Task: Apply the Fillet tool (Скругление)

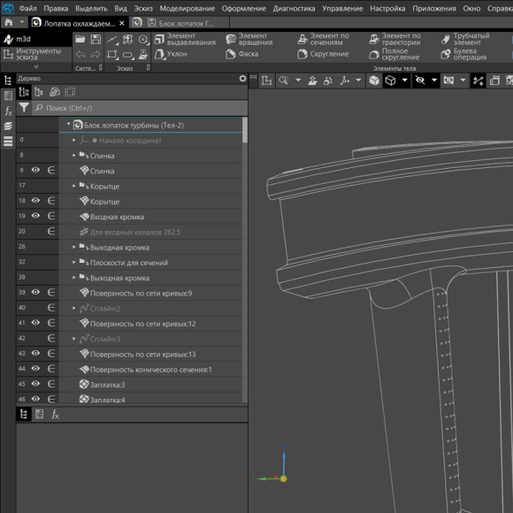Action: [323, 54]
